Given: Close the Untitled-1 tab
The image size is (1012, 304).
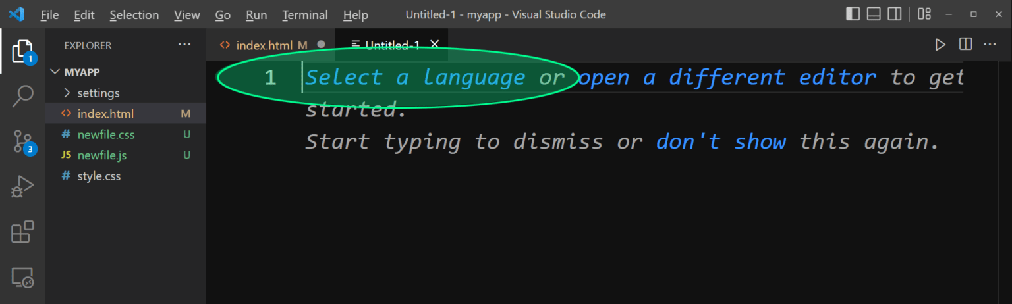Looking at the screenshot, I should [x=434, y=44].
